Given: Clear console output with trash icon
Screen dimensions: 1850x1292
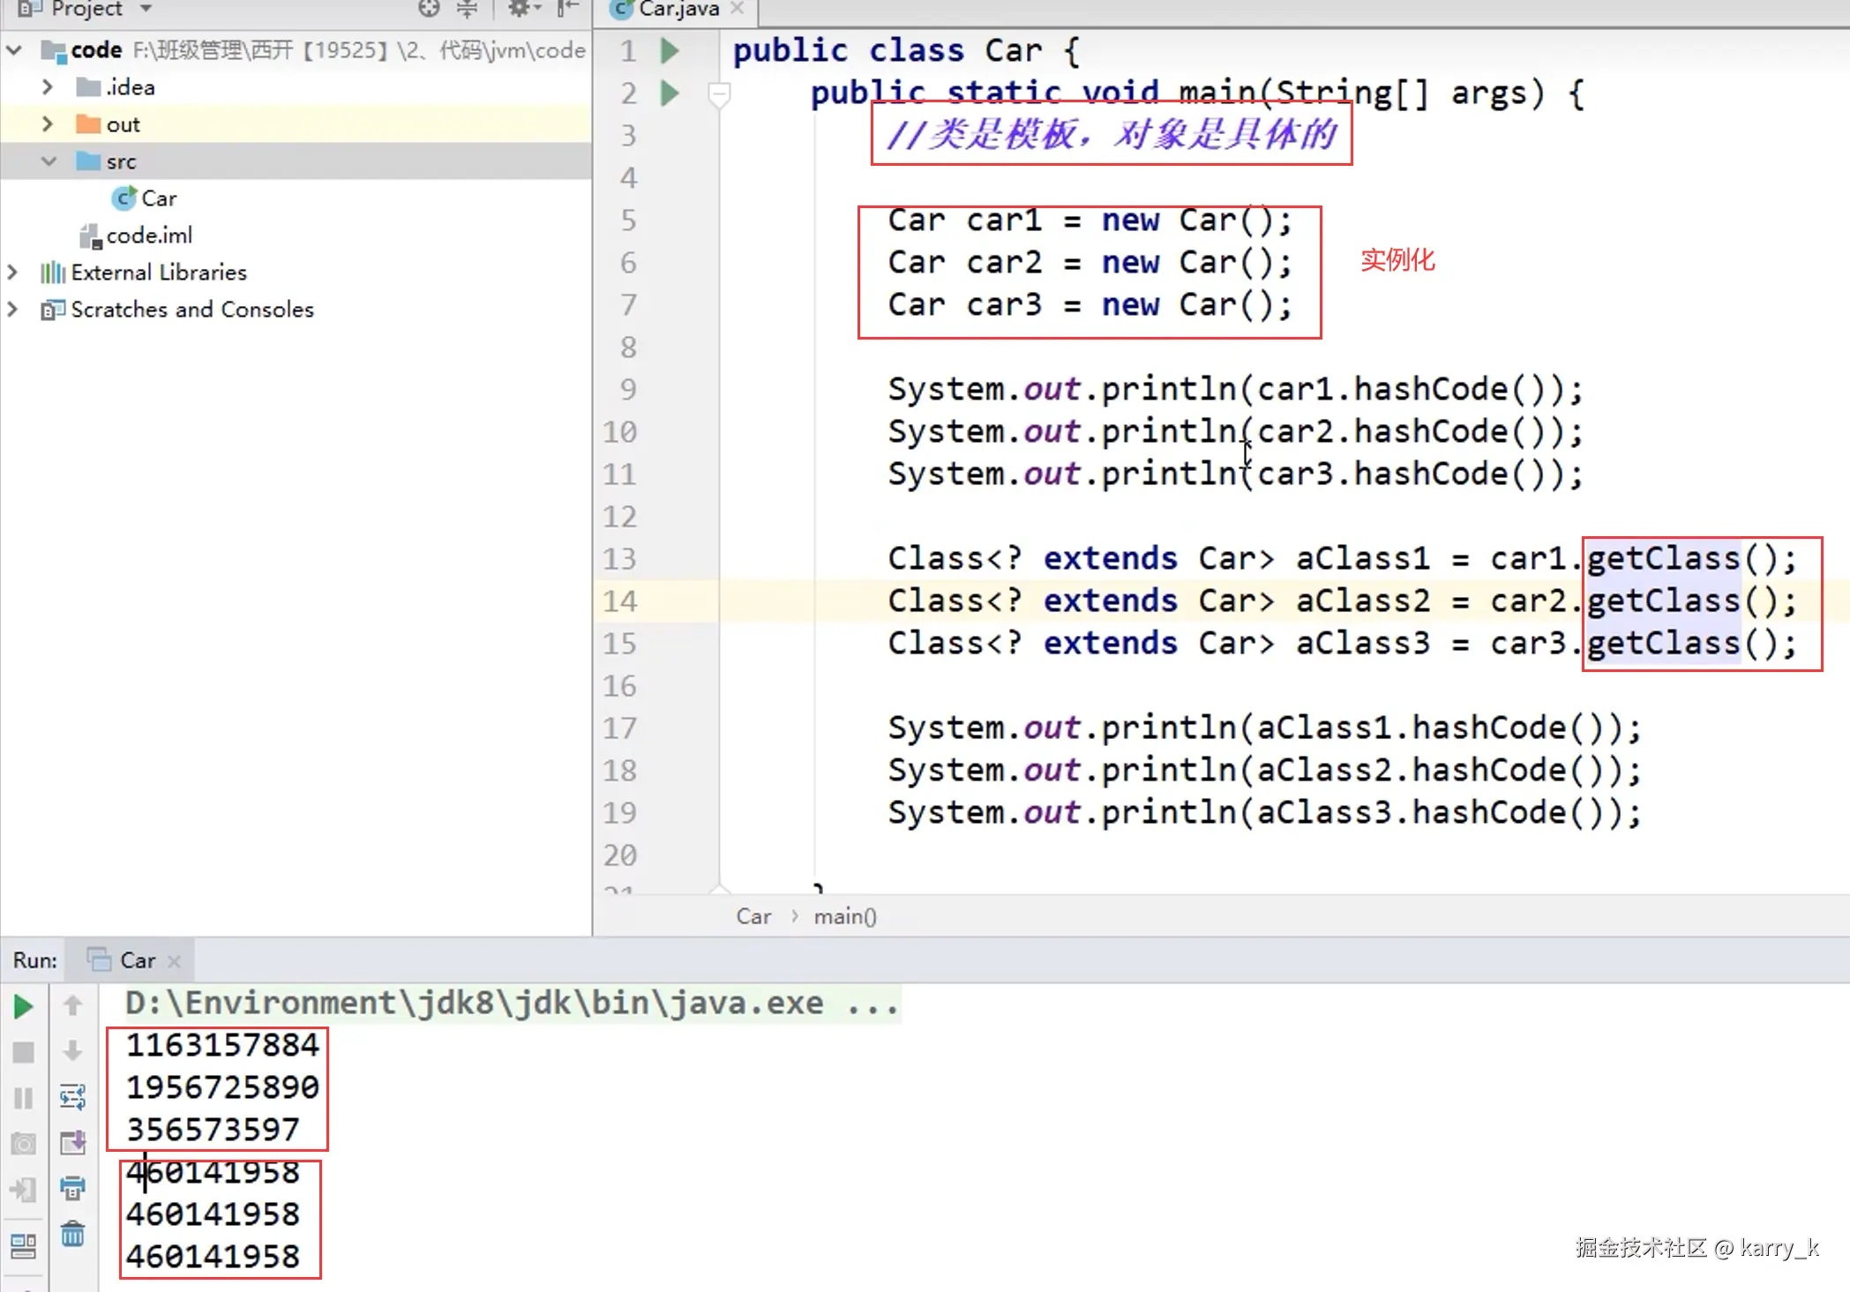Looking at the screenshot, I should click(72, 1234).
